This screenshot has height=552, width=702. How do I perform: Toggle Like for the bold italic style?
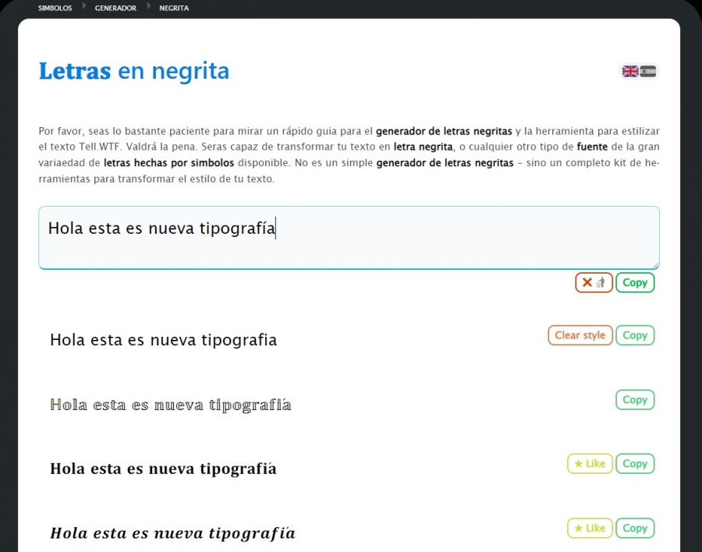coord(590,528)
